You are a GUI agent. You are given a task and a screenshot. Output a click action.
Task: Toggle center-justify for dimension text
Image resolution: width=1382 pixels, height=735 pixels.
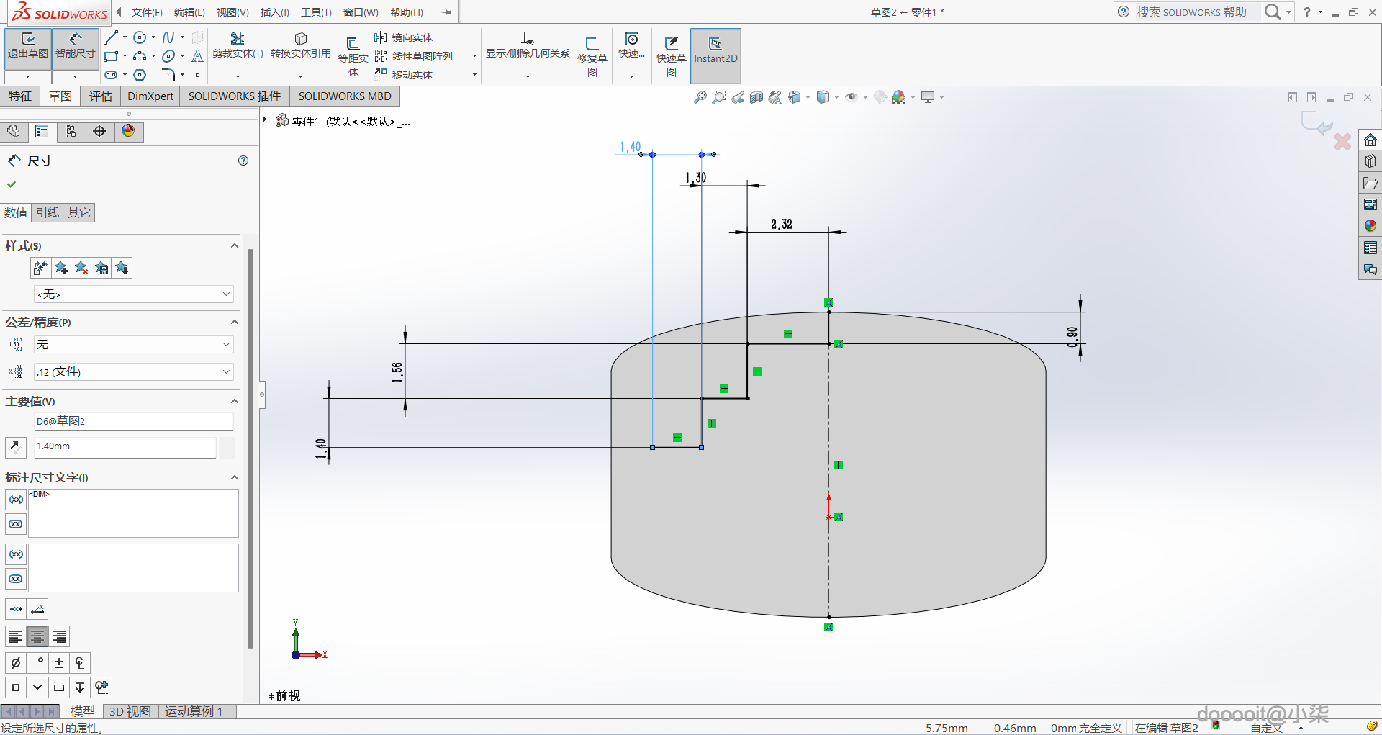point(37,636)
